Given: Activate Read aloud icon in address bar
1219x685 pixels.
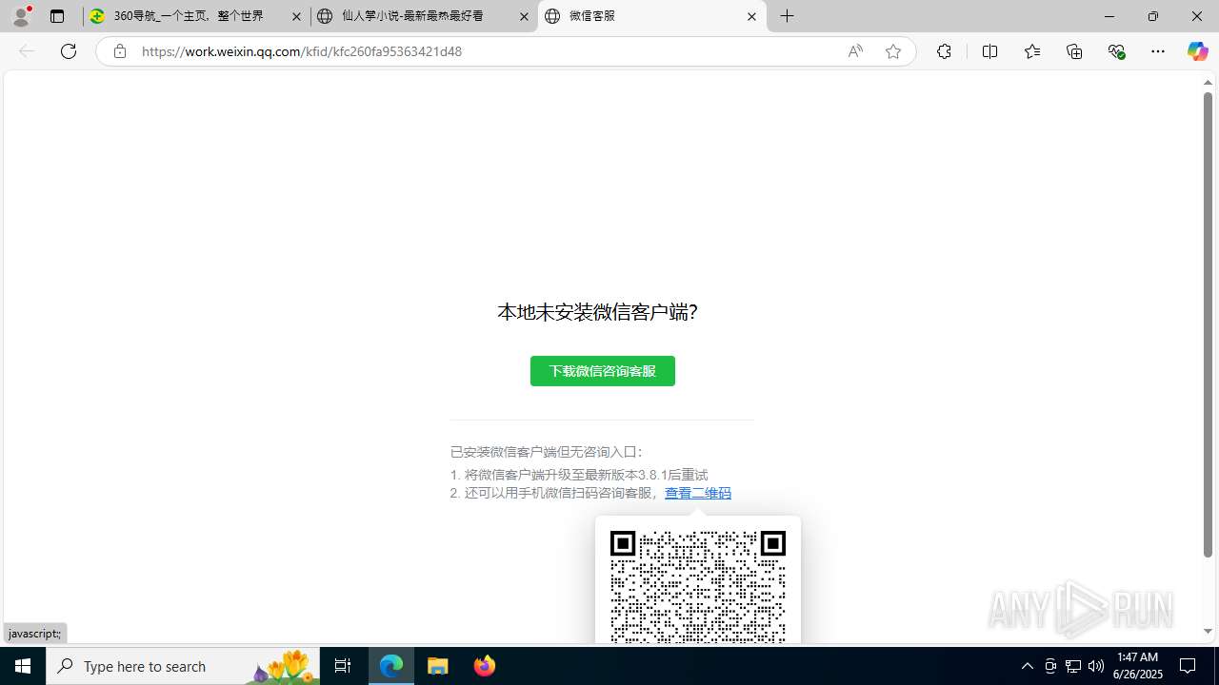Looking at the screenshot, I should click(855, 51).
